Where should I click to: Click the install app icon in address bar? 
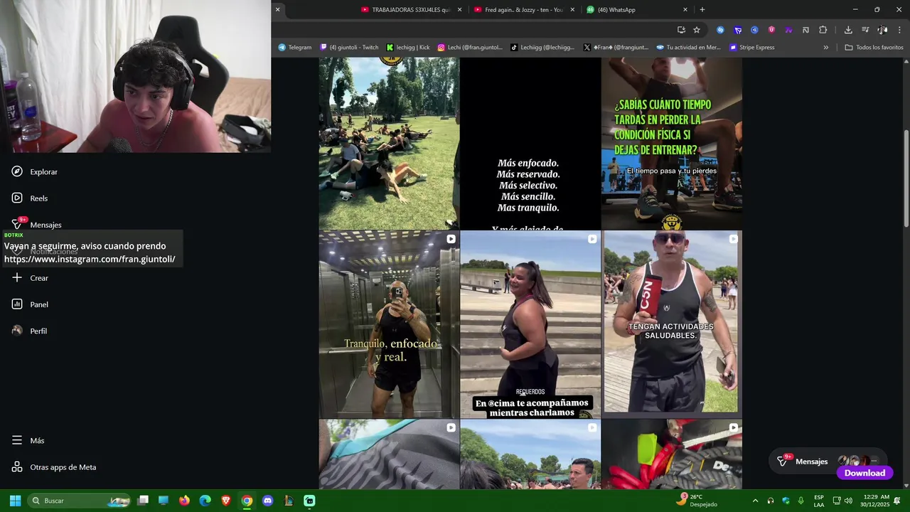pyautogui.click(x=681, y=30)
